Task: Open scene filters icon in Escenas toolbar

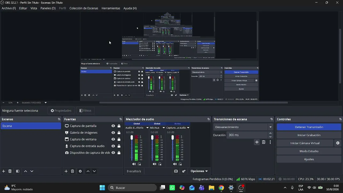Action: 18,171
